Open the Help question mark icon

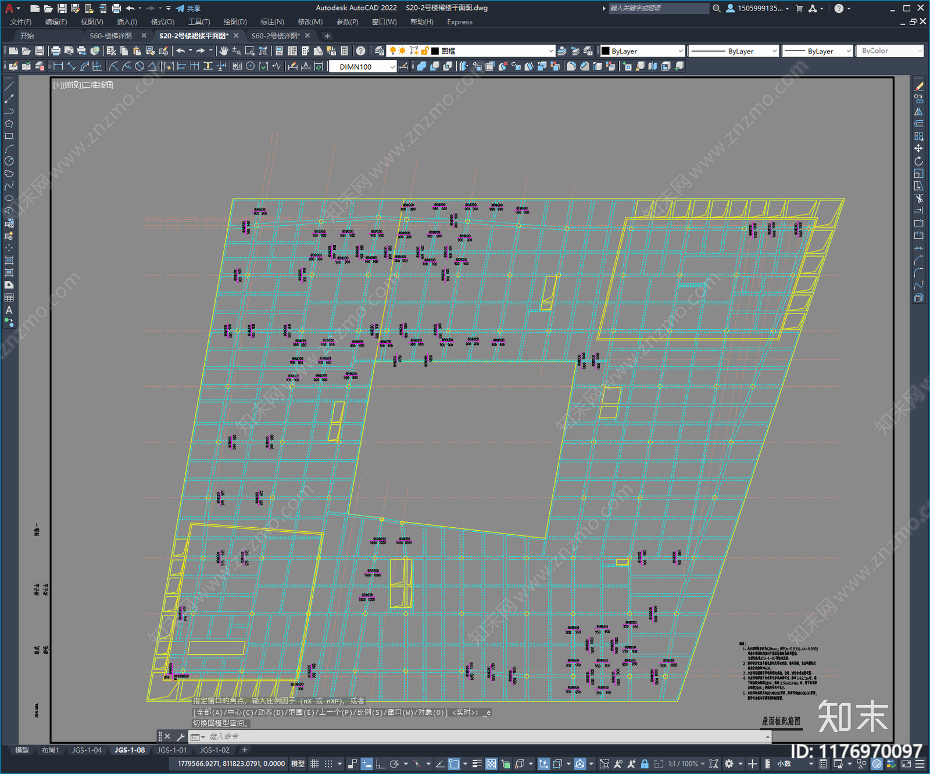click(x=361, y=51)
